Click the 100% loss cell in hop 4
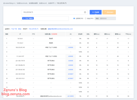137x100 pixels. pos(80,52)
